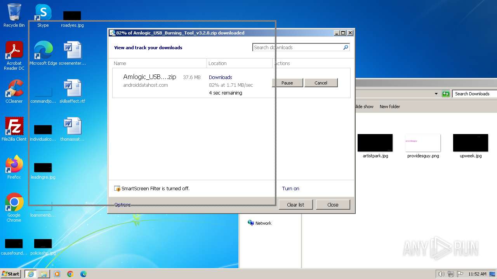Launch Firefox from the desktop

14,167
